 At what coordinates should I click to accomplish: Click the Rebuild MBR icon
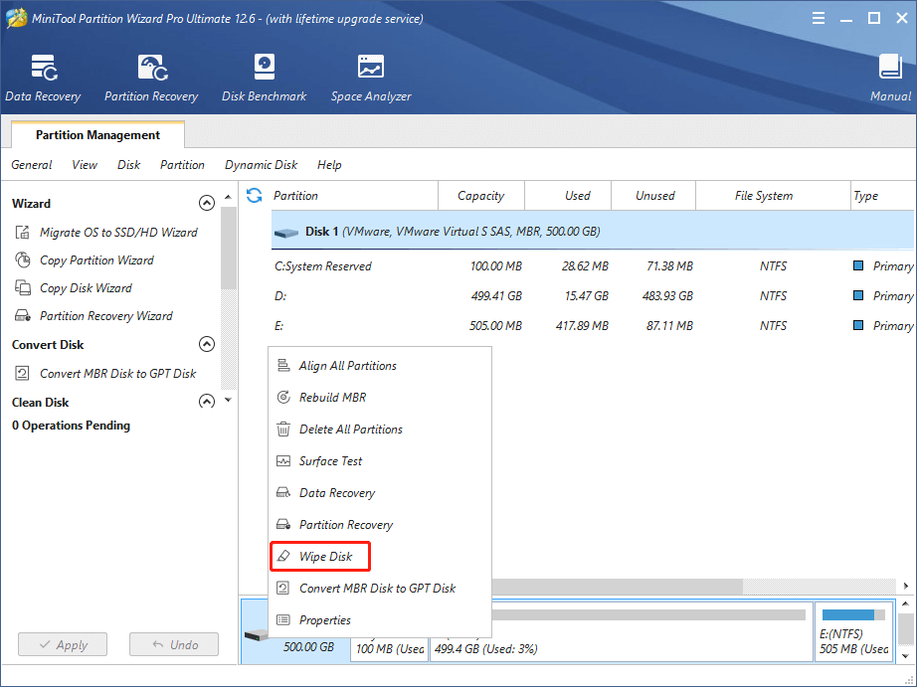click(283, 397)
